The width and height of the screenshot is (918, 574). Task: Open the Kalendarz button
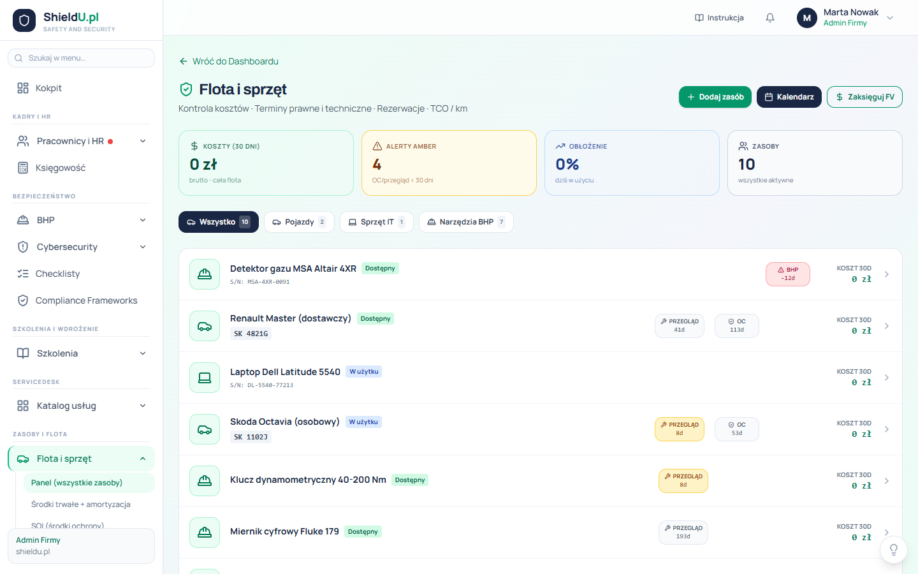coord(789,97)
